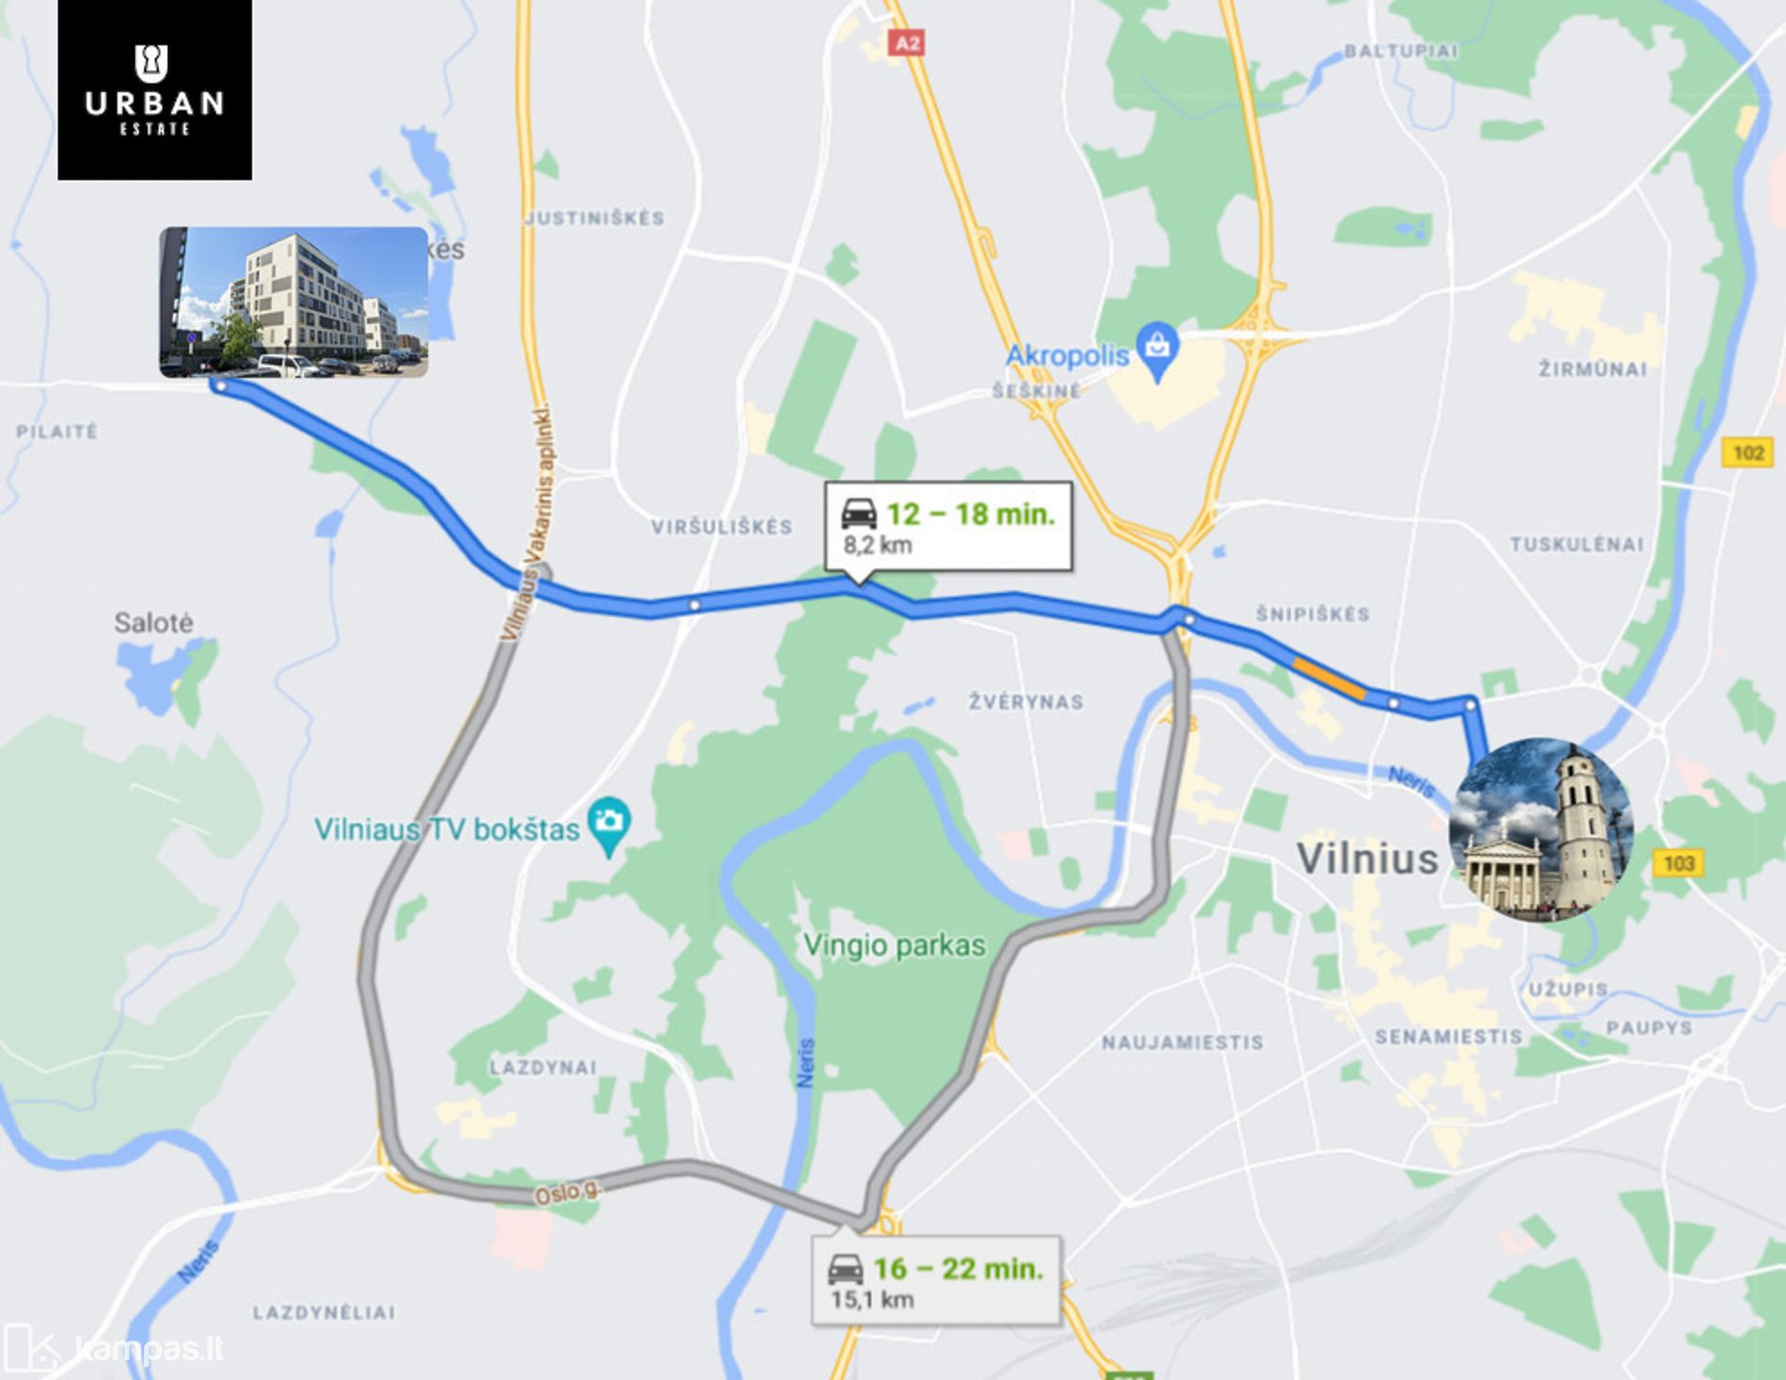Click the route start point near Pilaitė
This screenshot has height=1380, width=1786.
[x=221, y=385]
